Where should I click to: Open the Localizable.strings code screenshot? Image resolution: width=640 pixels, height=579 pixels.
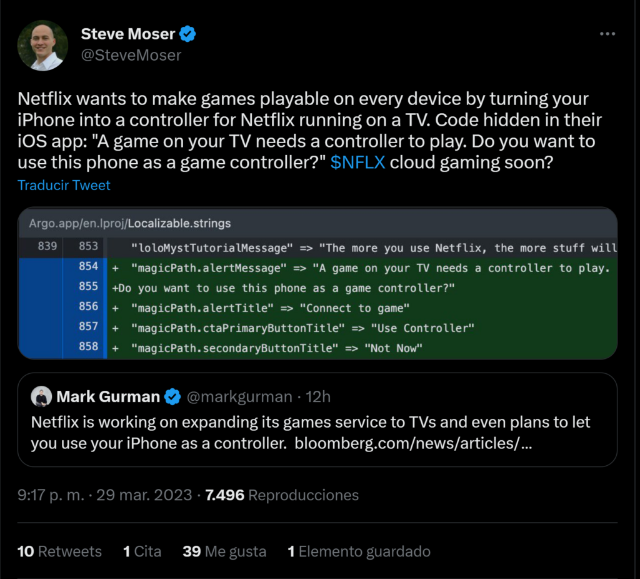coord(317,283)
